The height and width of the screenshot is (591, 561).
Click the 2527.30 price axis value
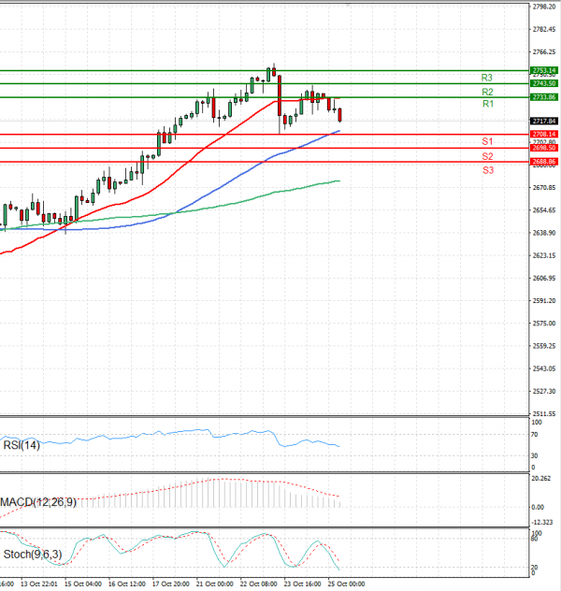tap(543, 391)
